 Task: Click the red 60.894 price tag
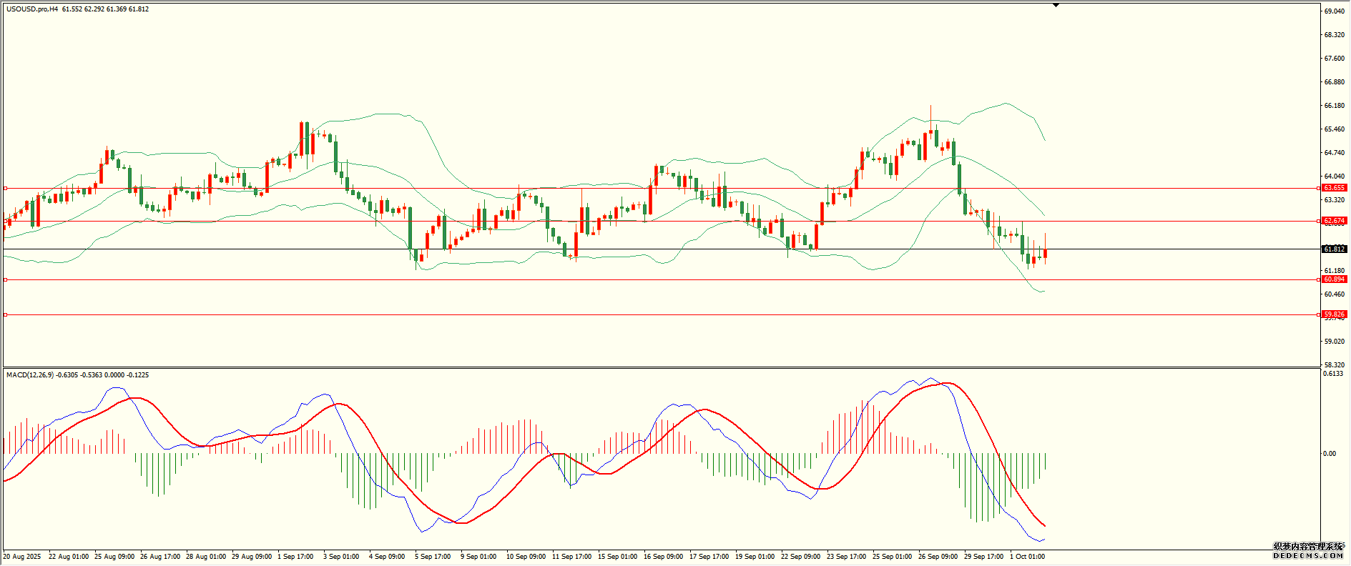tap(1334, 279)
